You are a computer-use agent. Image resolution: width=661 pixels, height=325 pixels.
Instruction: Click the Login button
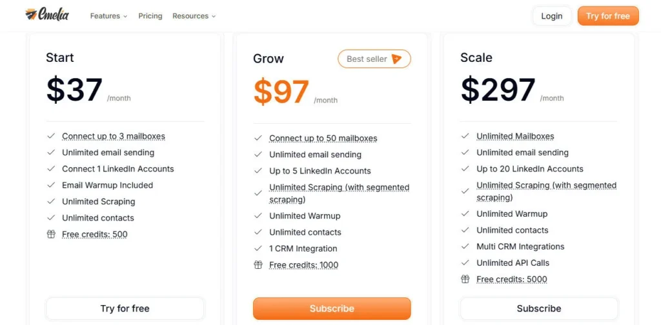click(x=551, y=16)
